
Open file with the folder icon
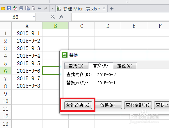tap(3, 8)
